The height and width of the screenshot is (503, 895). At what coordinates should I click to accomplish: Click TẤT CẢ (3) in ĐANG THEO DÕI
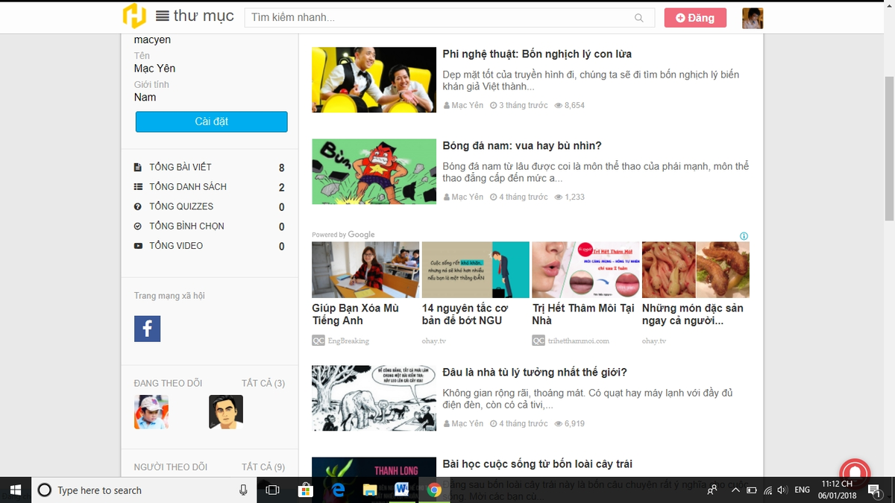click(x=263, y=383)
